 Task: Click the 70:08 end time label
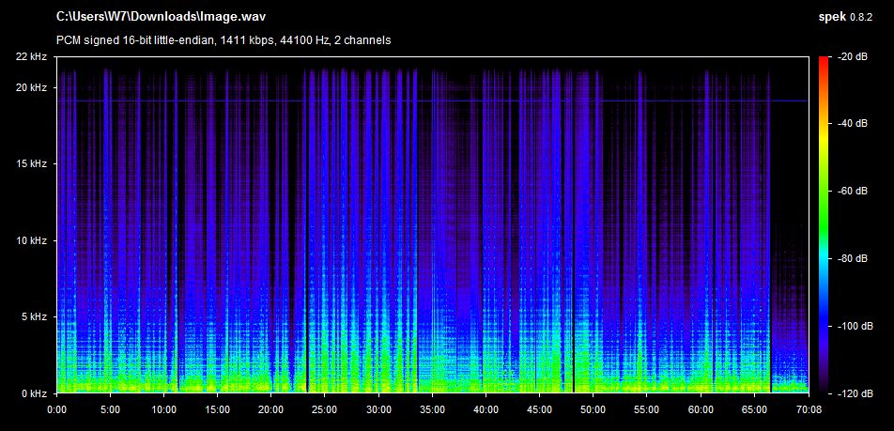[x=808, y=409]
